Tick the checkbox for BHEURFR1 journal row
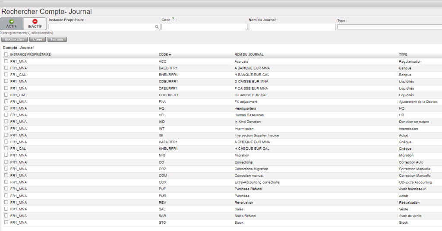The height and width of the screenshot is (231, 442). (6, 75)
